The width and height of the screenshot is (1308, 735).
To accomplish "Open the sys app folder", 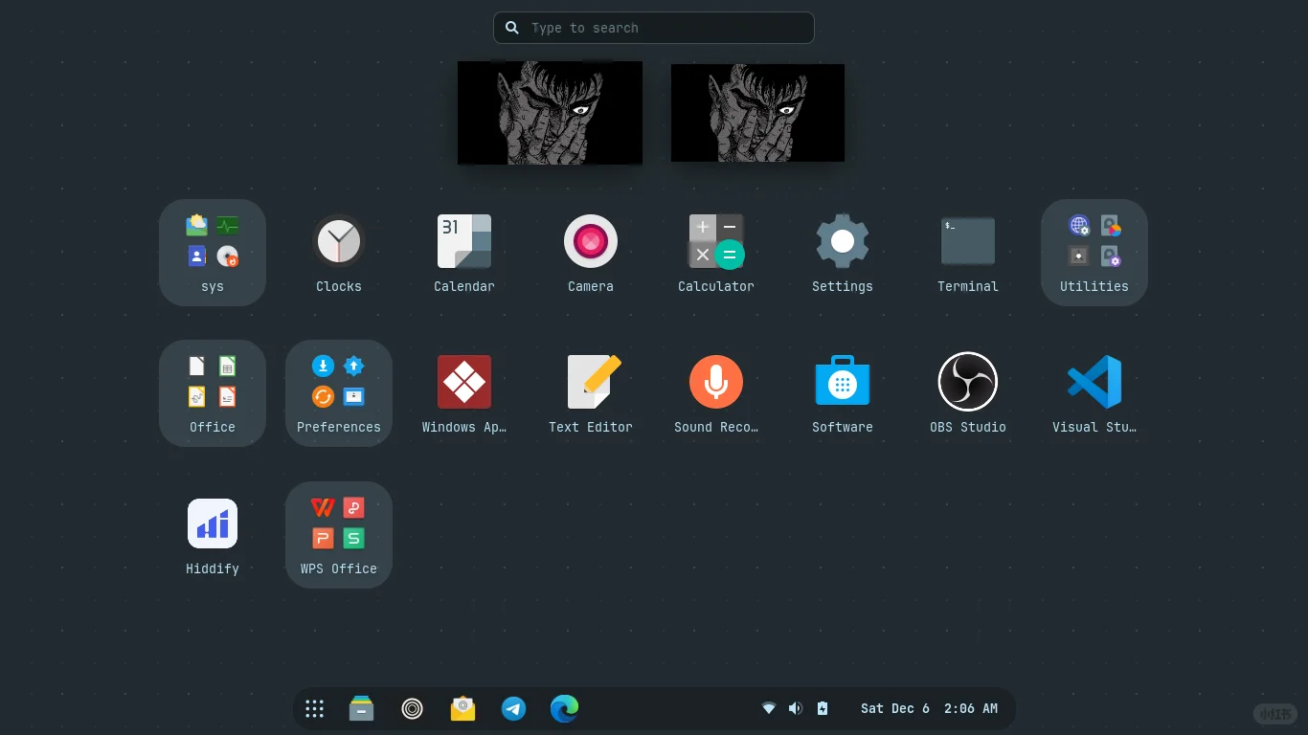I will [213, 253].
